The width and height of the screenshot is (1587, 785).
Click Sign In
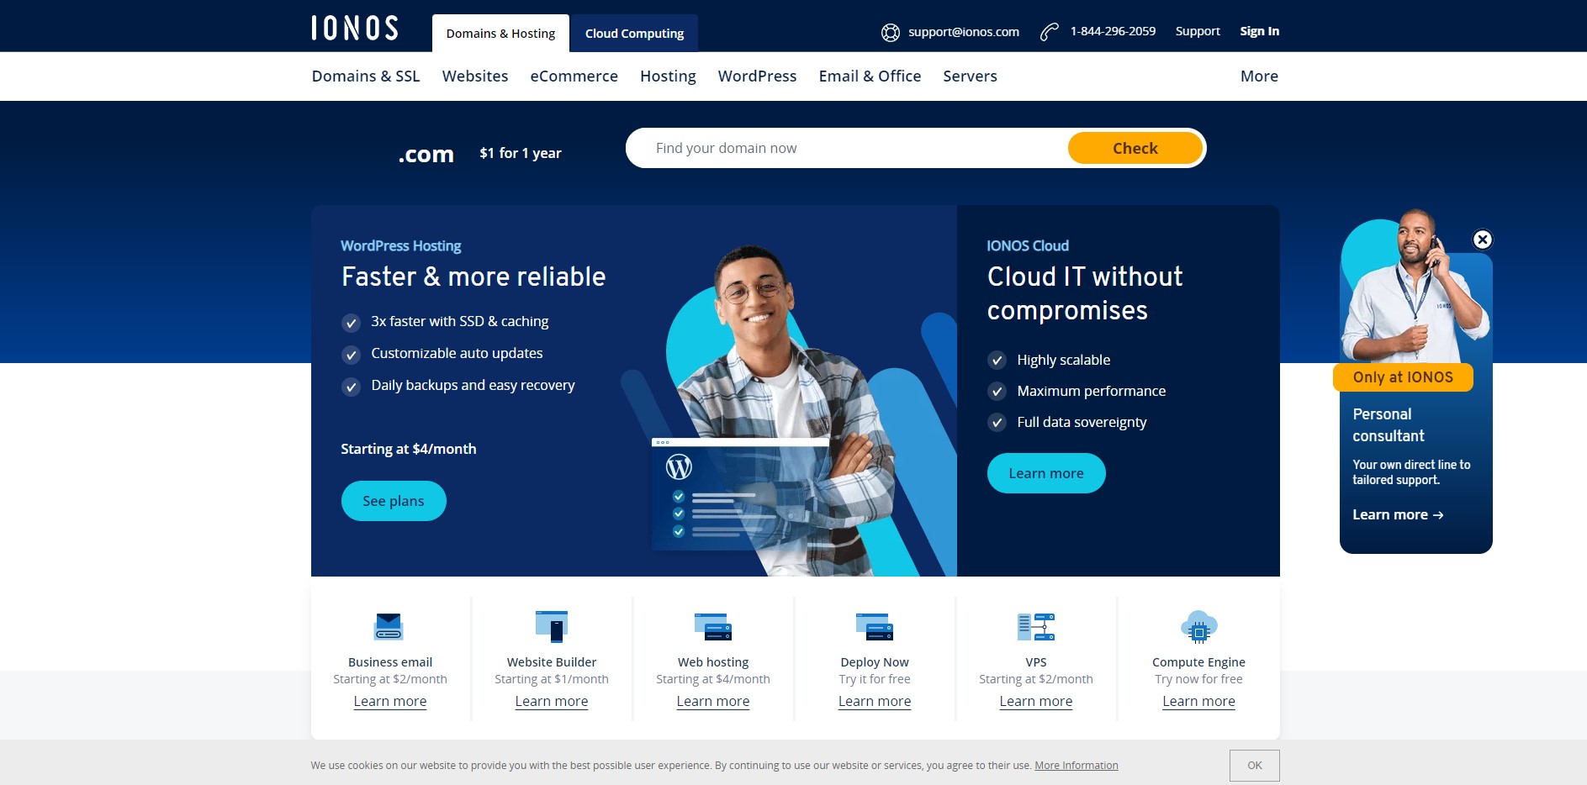pyautogui.click(x=1259, y=31)
